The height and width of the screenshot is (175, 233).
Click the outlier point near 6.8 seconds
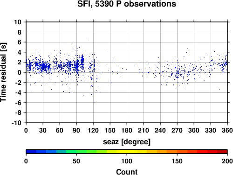88,38
